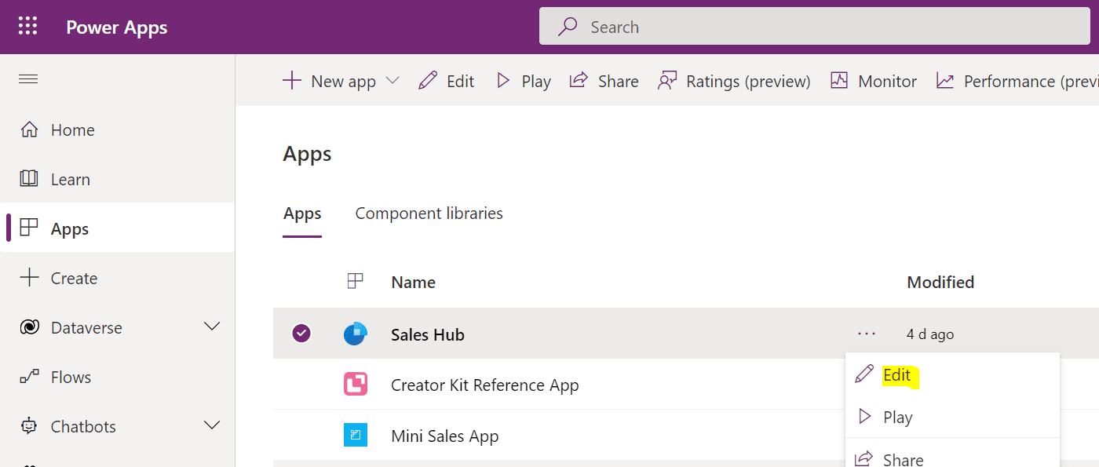Expand the Chatbots section chevron
Viewport: 1099px width, 467px height.
212,425
